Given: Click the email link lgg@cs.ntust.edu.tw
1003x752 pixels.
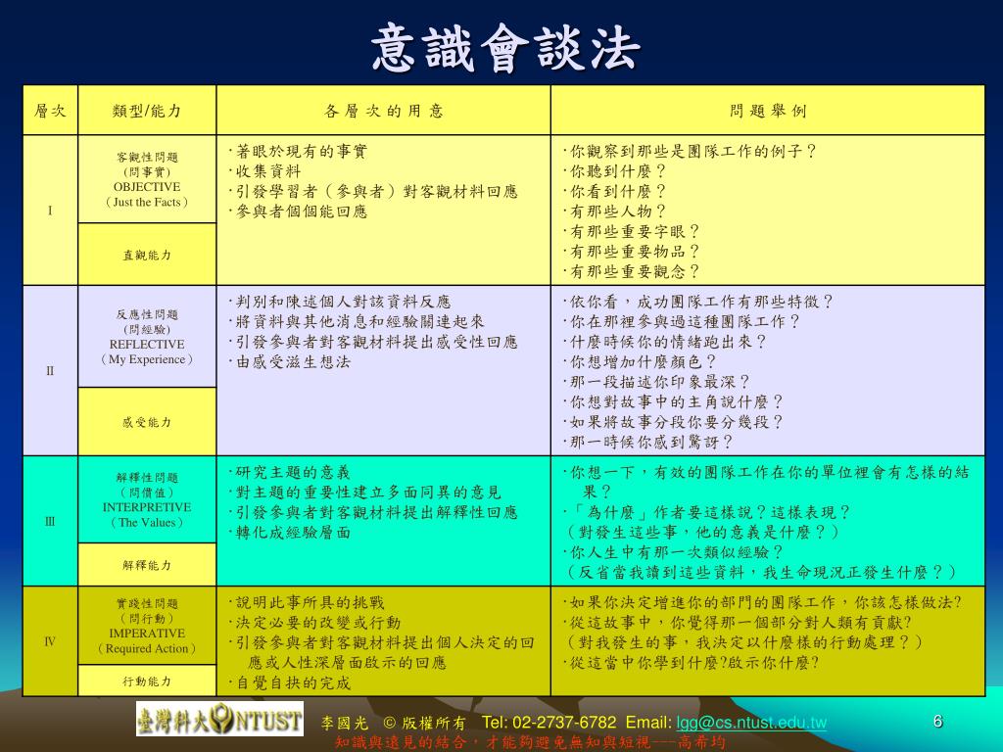Looking at the screenshot, I should click(751, 723).
